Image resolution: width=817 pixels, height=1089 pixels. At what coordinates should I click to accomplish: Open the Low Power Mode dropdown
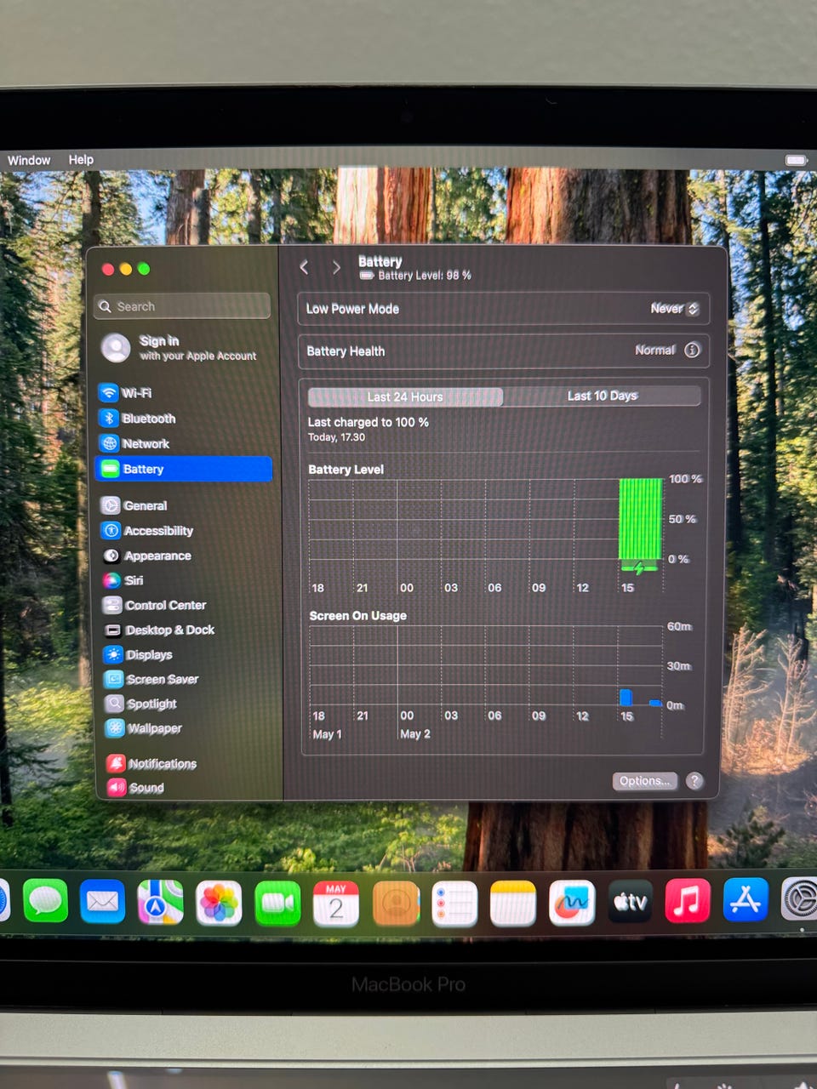tap(675, 309)
